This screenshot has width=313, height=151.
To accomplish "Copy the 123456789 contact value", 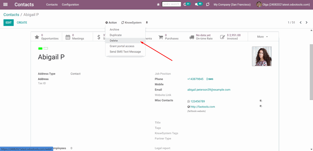I will pyautogui.click(x=261, y=101).
